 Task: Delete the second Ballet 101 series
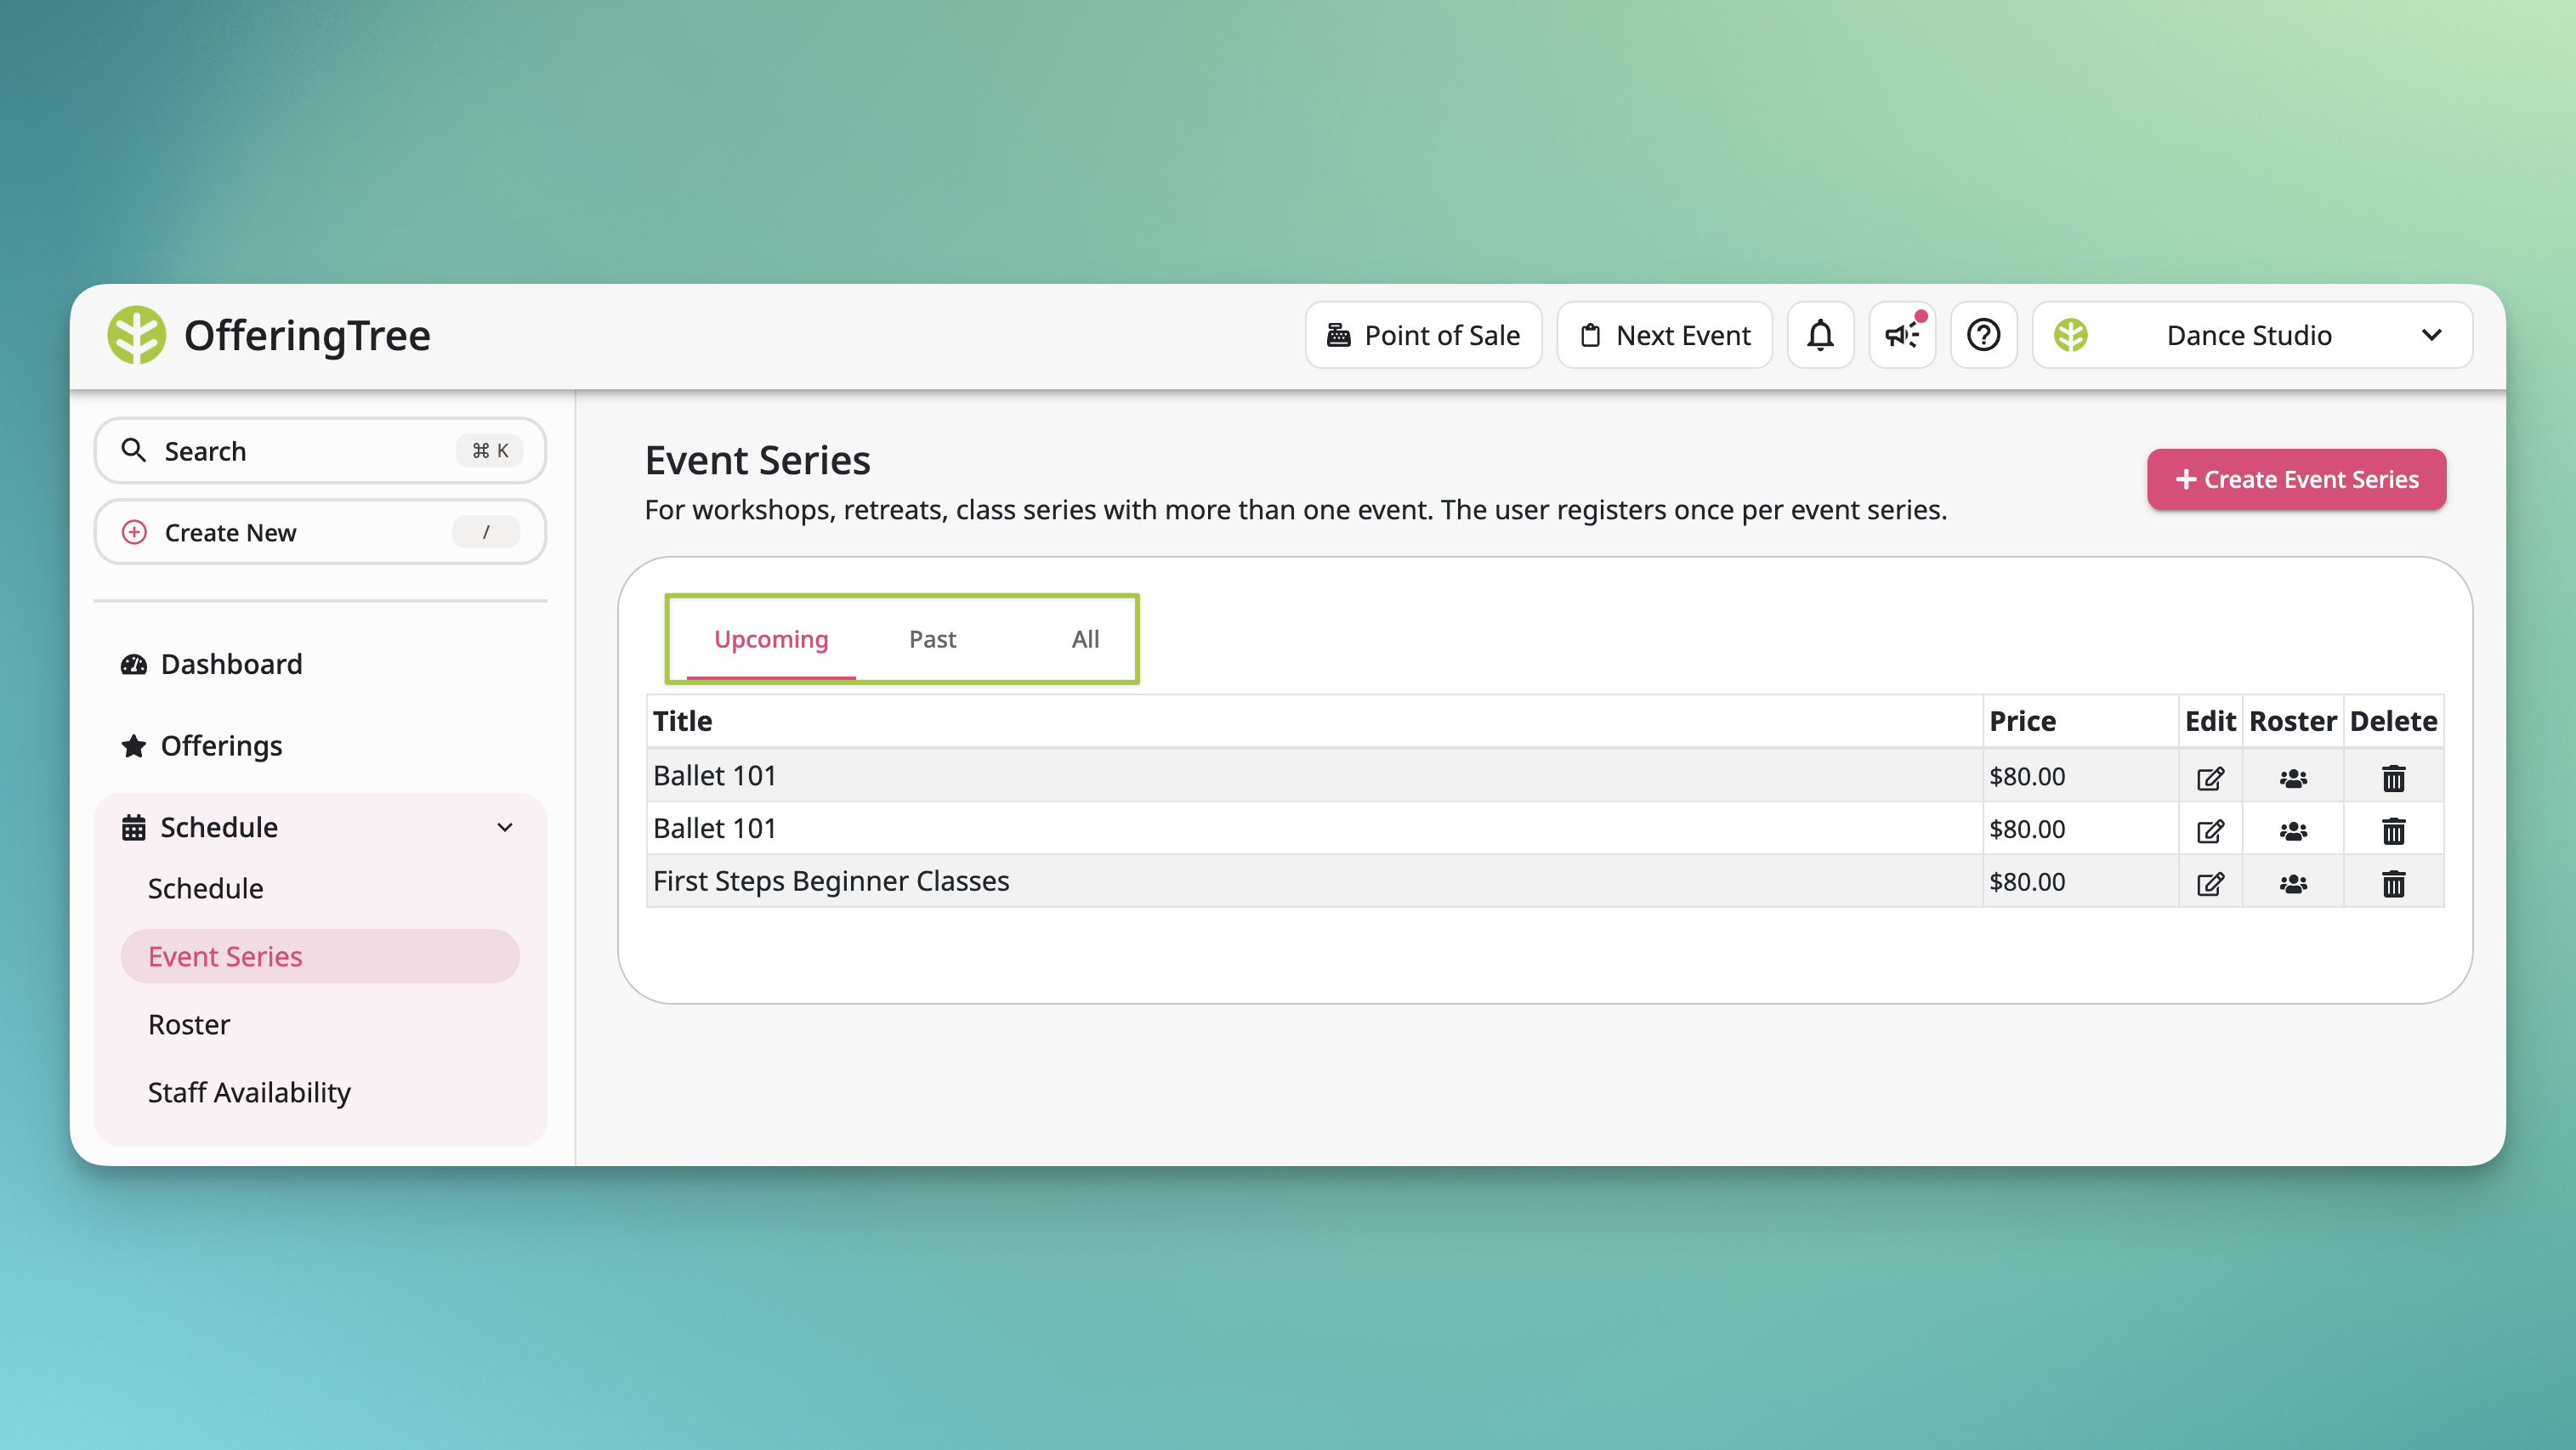click(2393, 830)
